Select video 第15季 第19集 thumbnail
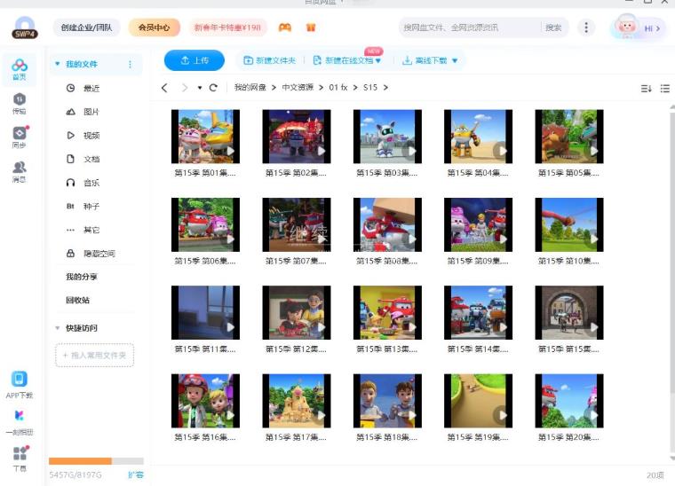675x486 pixels. (x=478, y=401)
